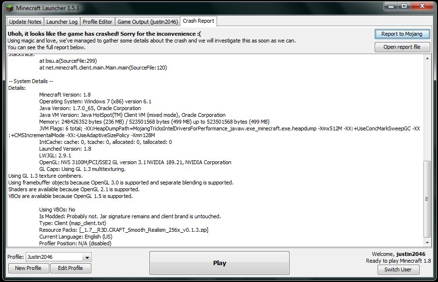Start the game with the Play button

[x=219, y=263]
